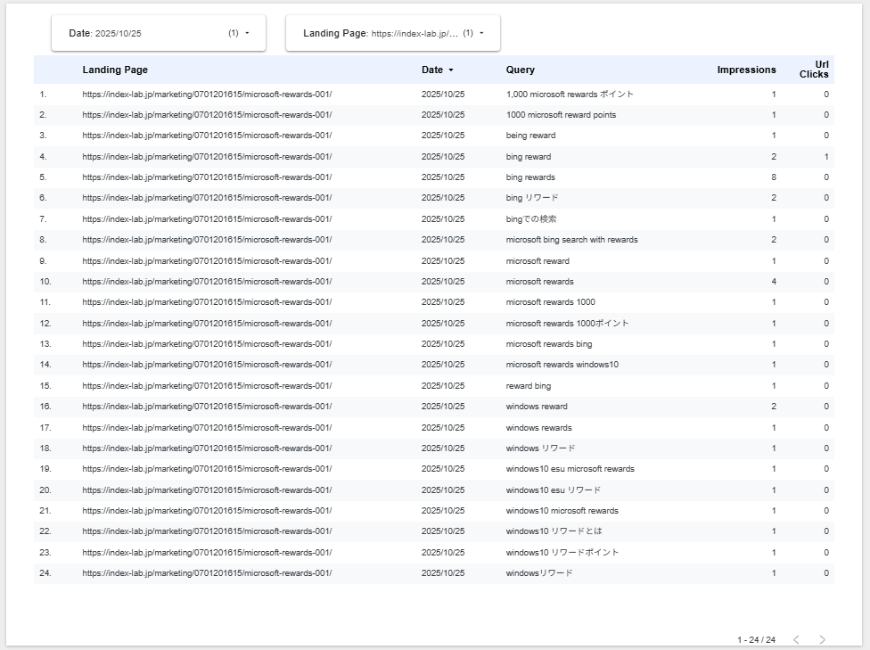Sort by Url Clicks column header
Image resolution: width=870 pixels, height=650 pixels.
coord(814,70)
